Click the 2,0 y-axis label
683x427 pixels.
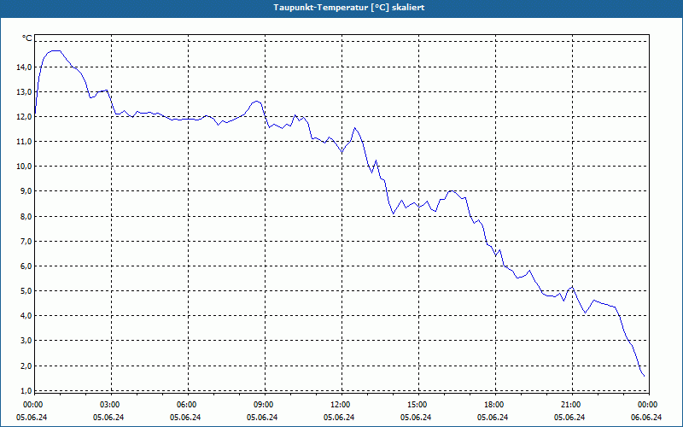26,366
